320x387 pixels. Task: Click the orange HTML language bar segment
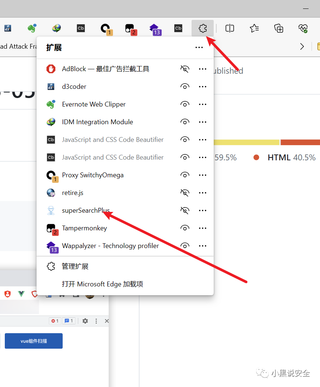(x=300, y=142)
